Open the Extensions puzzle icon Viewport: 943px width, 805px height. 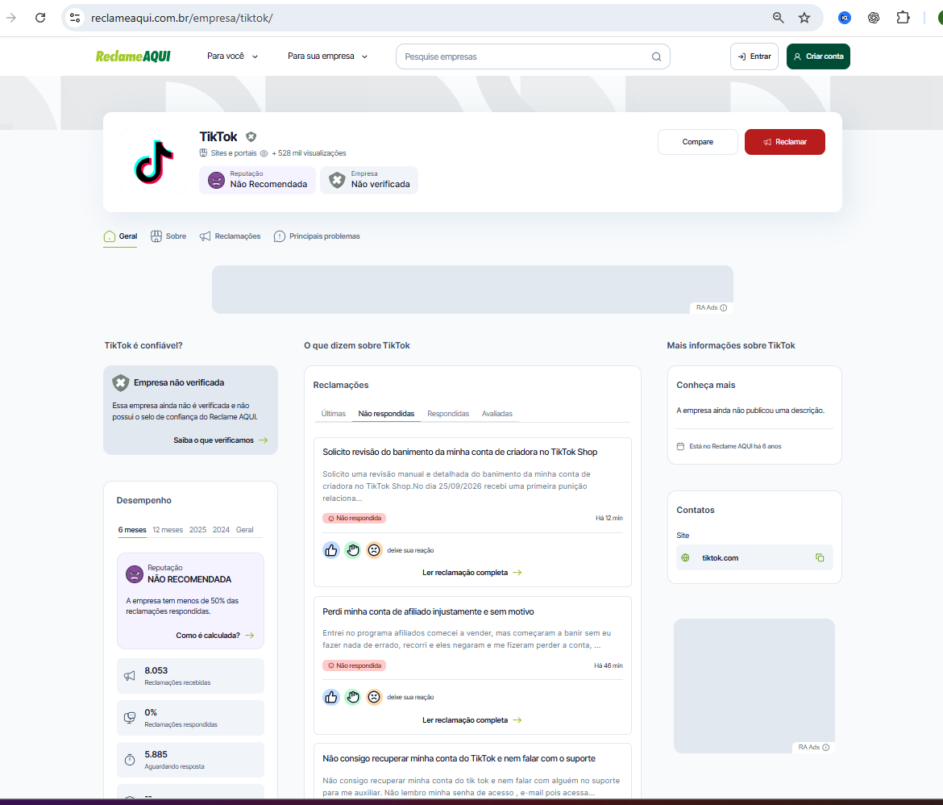coord(903,18)
